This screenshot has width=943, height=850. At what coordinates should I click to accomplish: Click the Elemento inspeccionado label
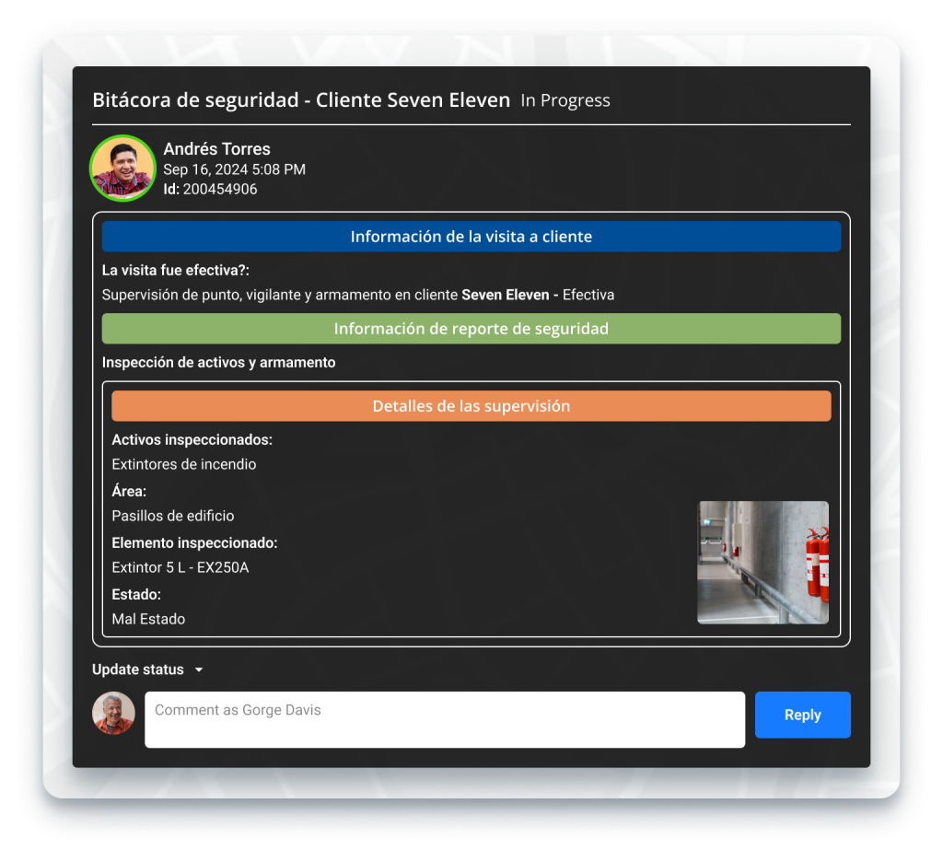click(x=194, y=543)
